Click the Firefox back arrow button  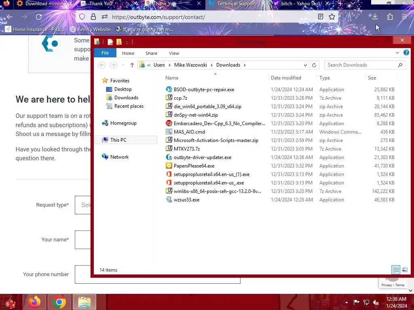click(10, 17)
